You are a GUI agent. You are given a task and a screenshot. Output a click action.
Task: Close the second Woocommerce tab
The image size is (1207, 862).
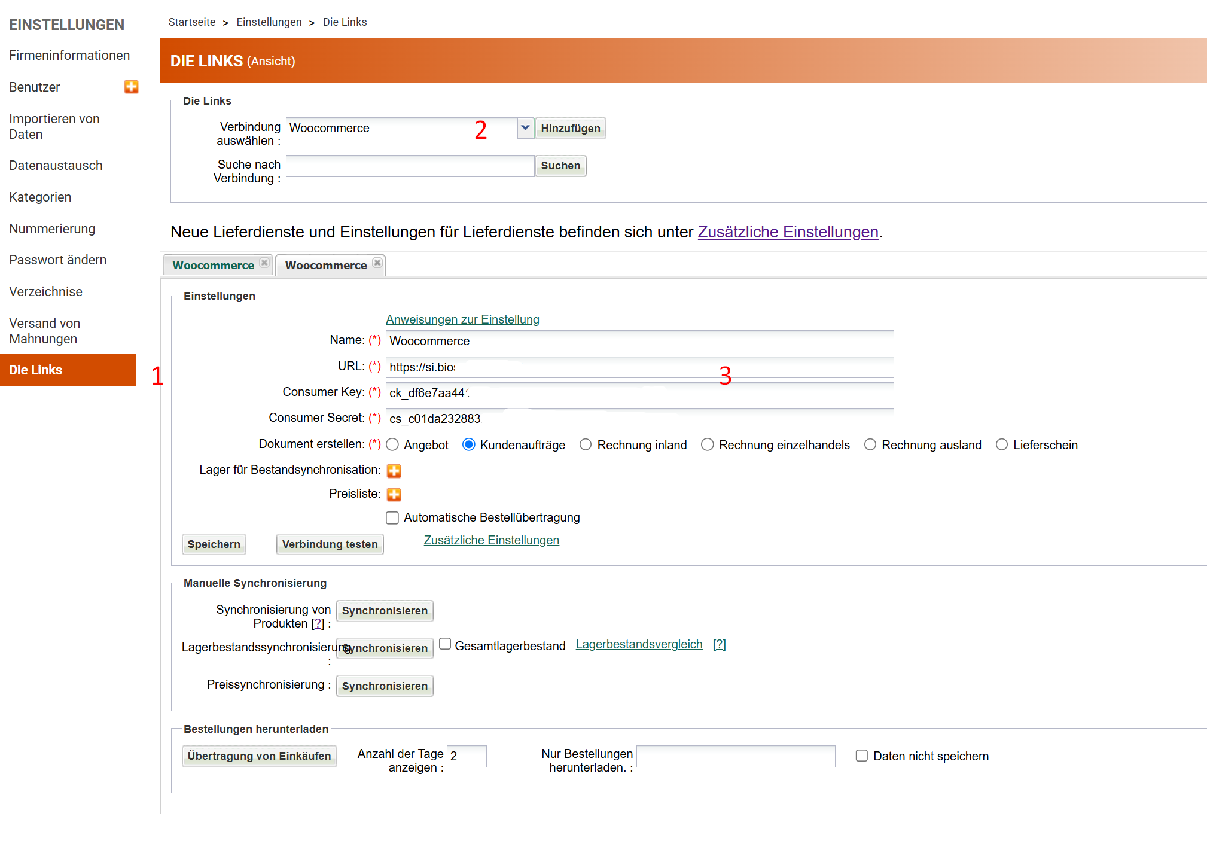click(377, 263)
